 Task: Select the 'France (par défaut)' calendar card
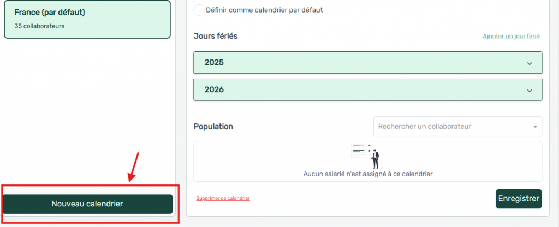pyautogui.click(x=87, y=19)
